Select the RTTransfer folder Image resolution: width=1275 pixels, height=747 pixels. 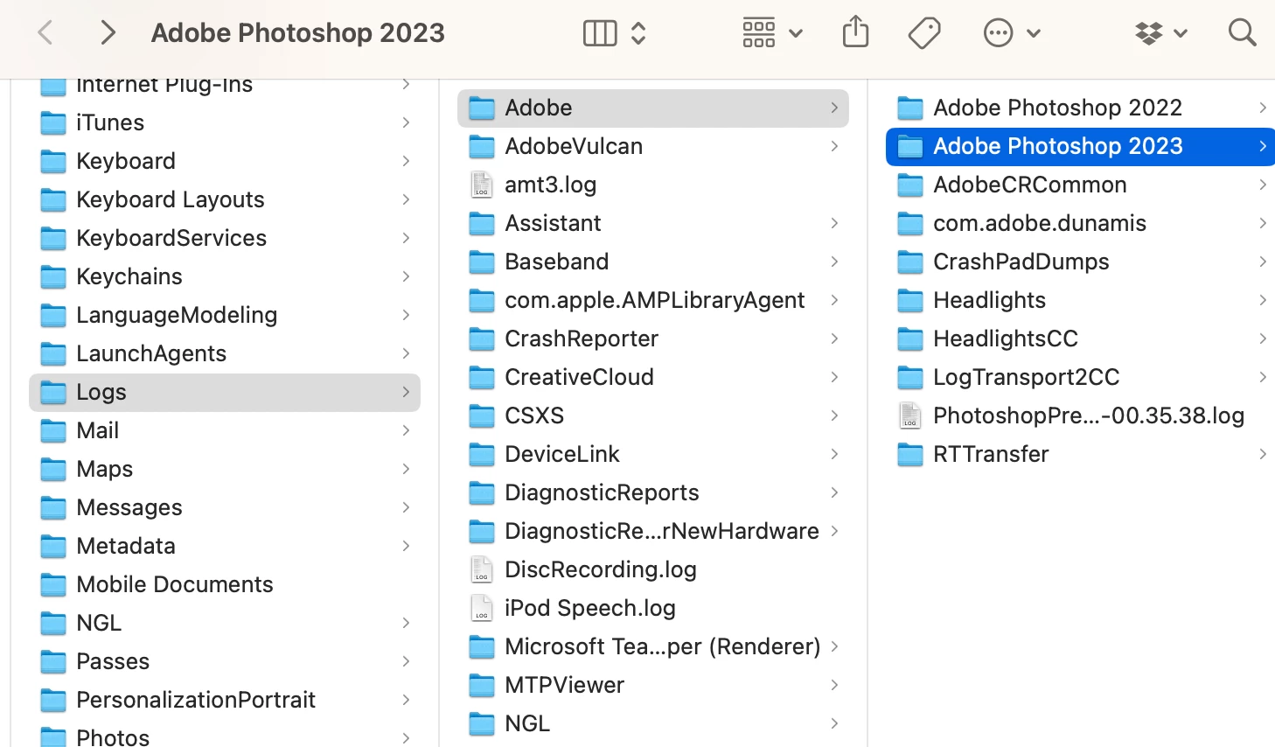(x=1080, y=454)
